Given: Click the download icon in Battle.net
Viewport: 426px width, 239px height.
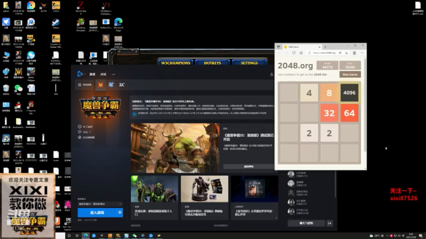Looking at the screenshot, I should point(272,74).
